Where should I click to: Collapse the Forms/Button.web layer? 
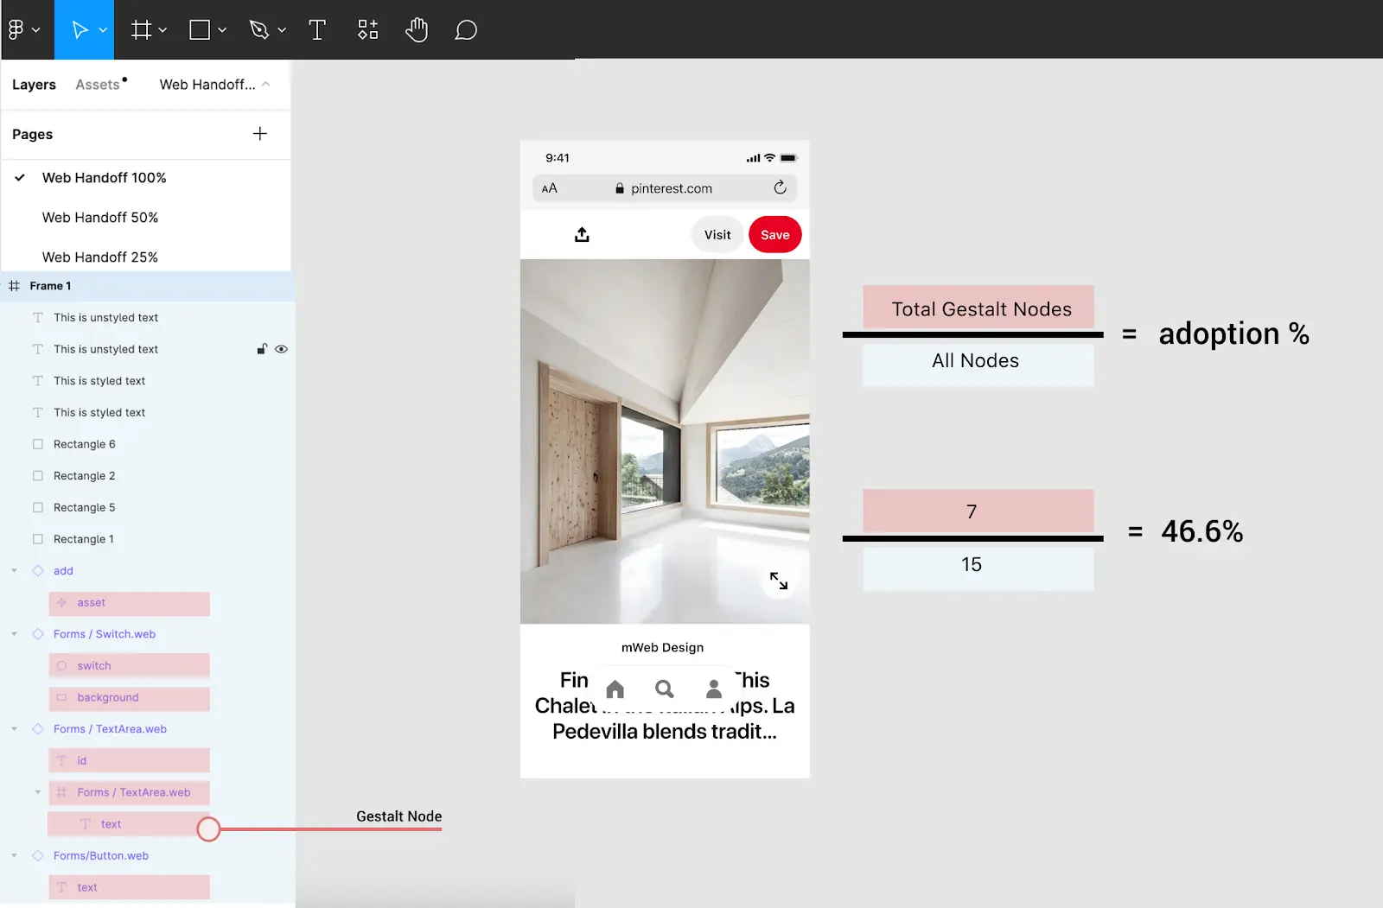click(x=14, y=856)
